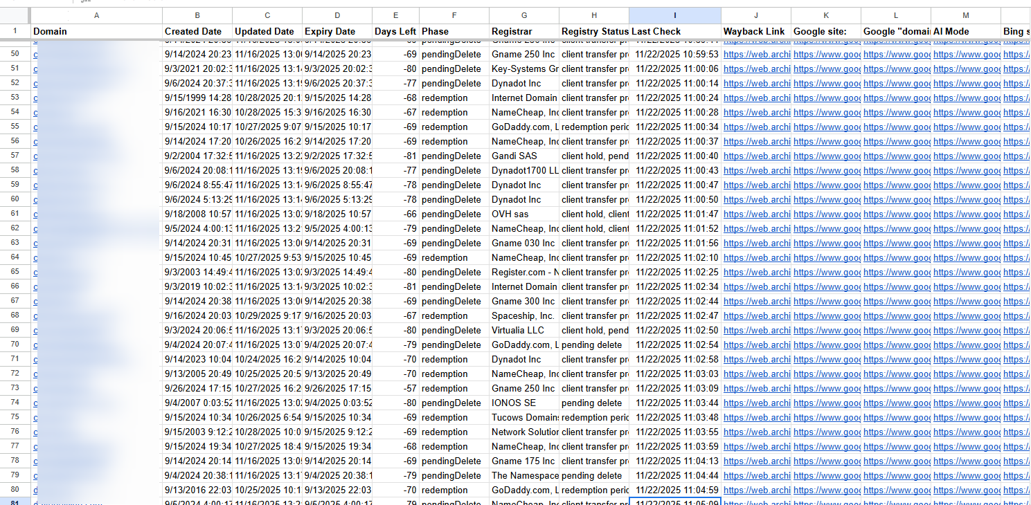Click the 'Wayback Link' header cell

click(x=756, y=31)
